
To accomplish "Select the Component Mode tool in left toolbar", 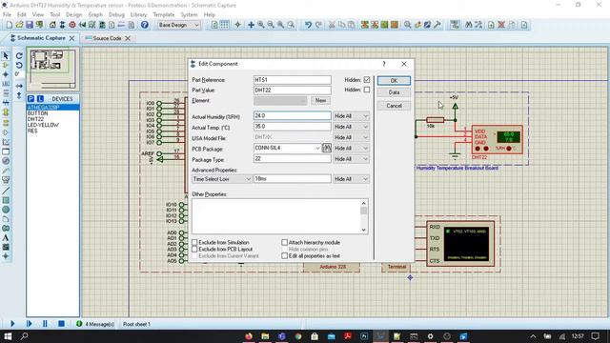I will pyautogui.click(x=6, y=66).
